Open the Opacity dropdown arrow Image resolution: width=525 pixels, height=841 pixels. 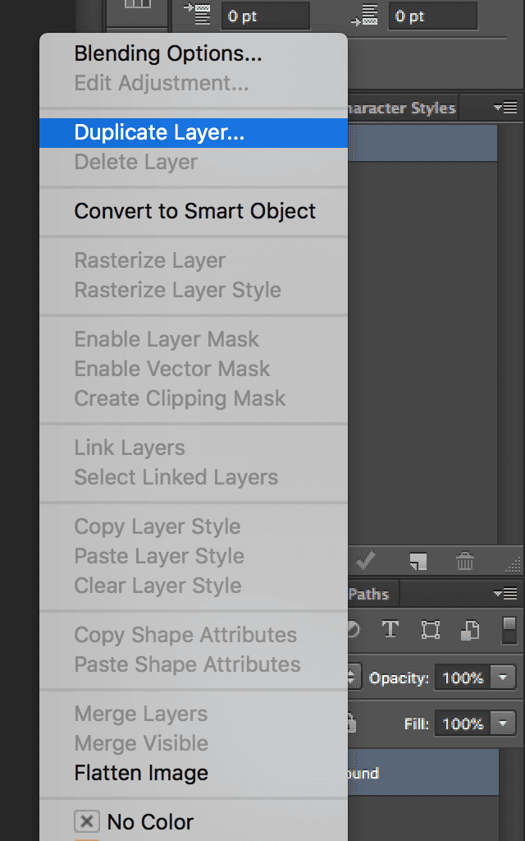[x=503, y=678]
